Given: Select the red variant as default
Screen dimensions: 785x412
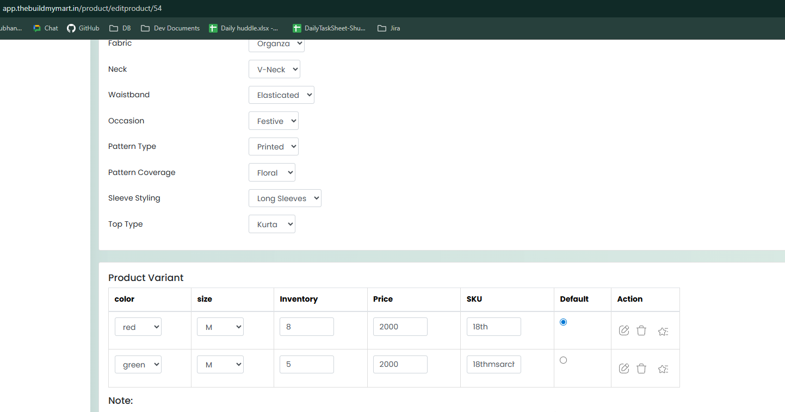Looking at the screenshot, I should click(x=563, y=322).
